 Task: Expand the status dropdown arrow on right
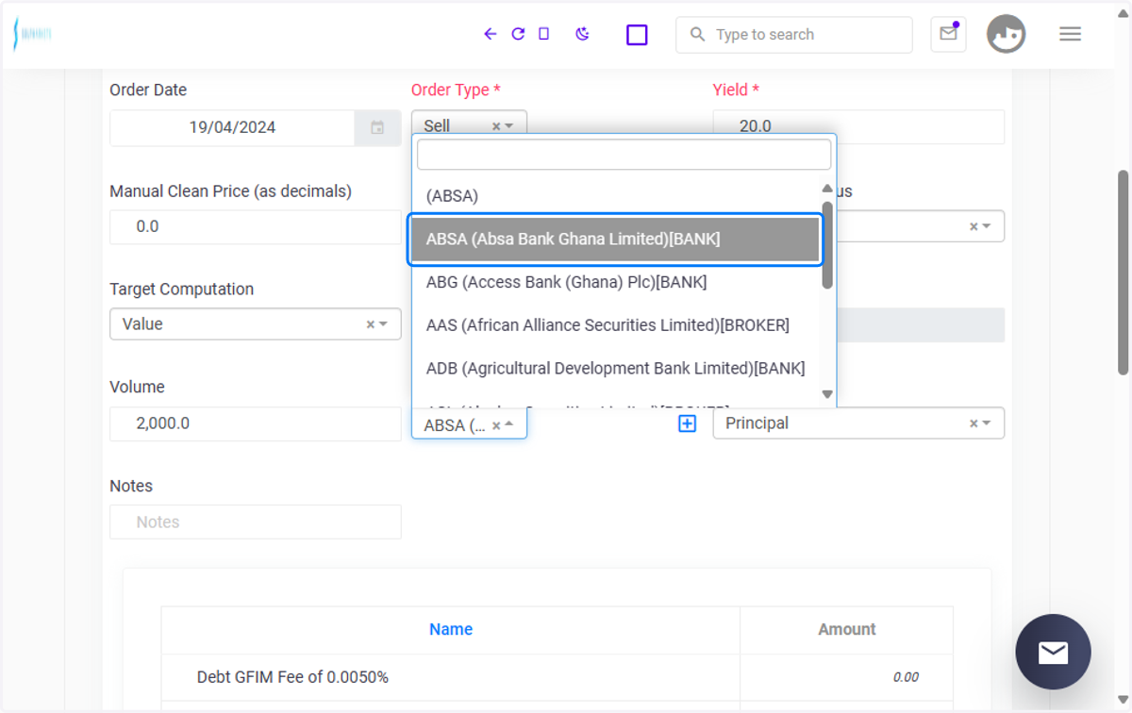click(987, 226)
